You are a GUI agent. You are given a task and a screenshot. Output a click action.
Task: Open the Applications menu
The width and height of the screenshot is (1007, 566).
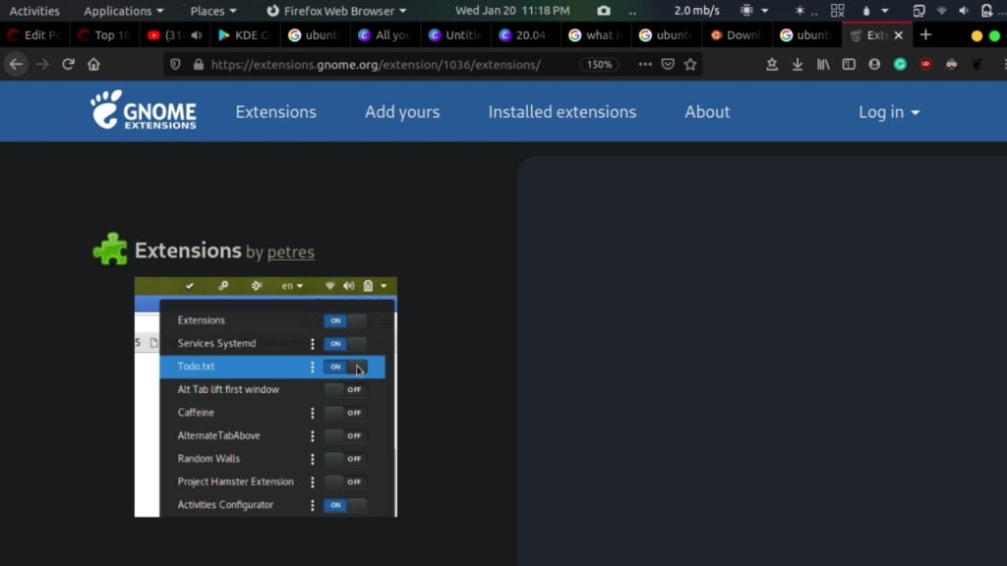click(x=123, y=11)
